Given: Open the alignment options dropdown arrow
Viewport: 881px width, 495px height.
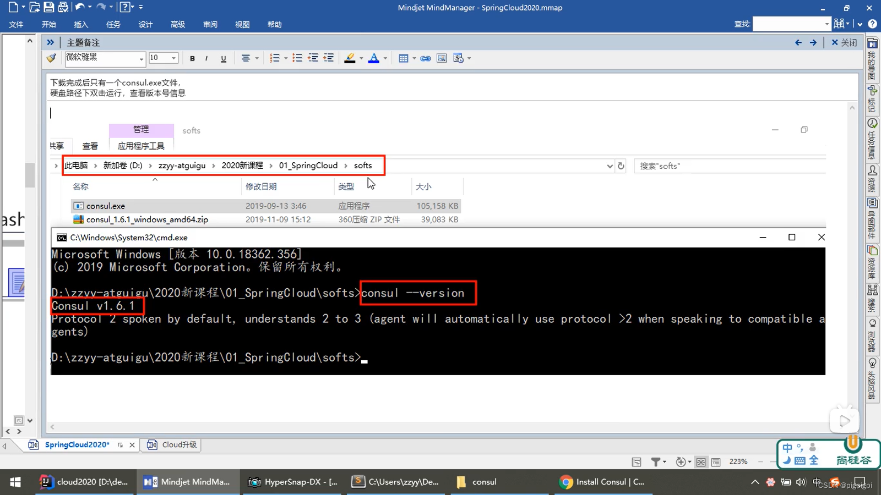Looking at the screenshot, I should tap(257, 58).
